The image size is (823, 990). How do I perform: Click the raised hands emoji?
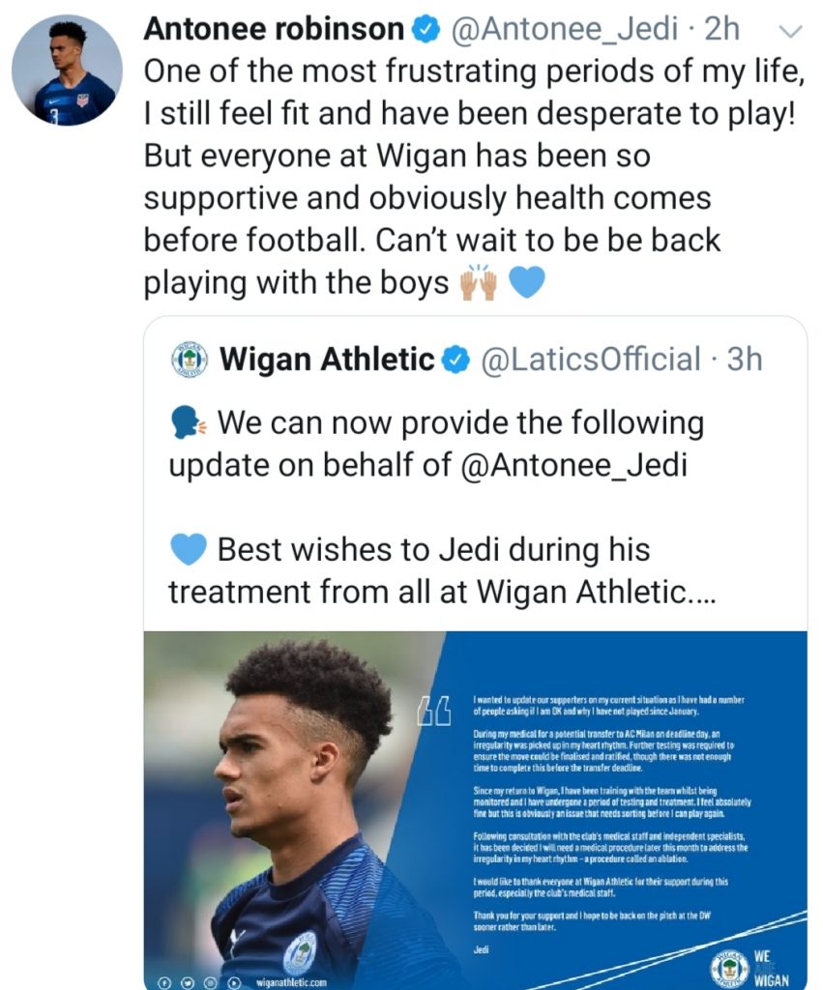click(x=478, y=283)
